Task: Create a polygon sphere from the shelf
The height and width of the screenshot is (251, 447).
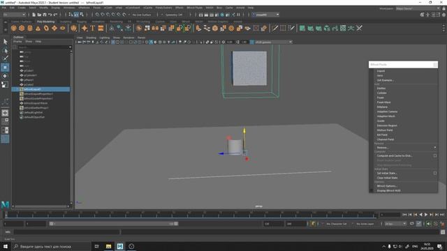Action: [13, 28]
